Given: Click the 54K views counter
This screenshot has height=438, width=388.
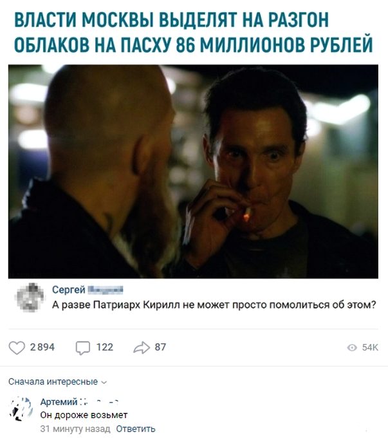Looking at the screenshot, I should click(370, 347).
